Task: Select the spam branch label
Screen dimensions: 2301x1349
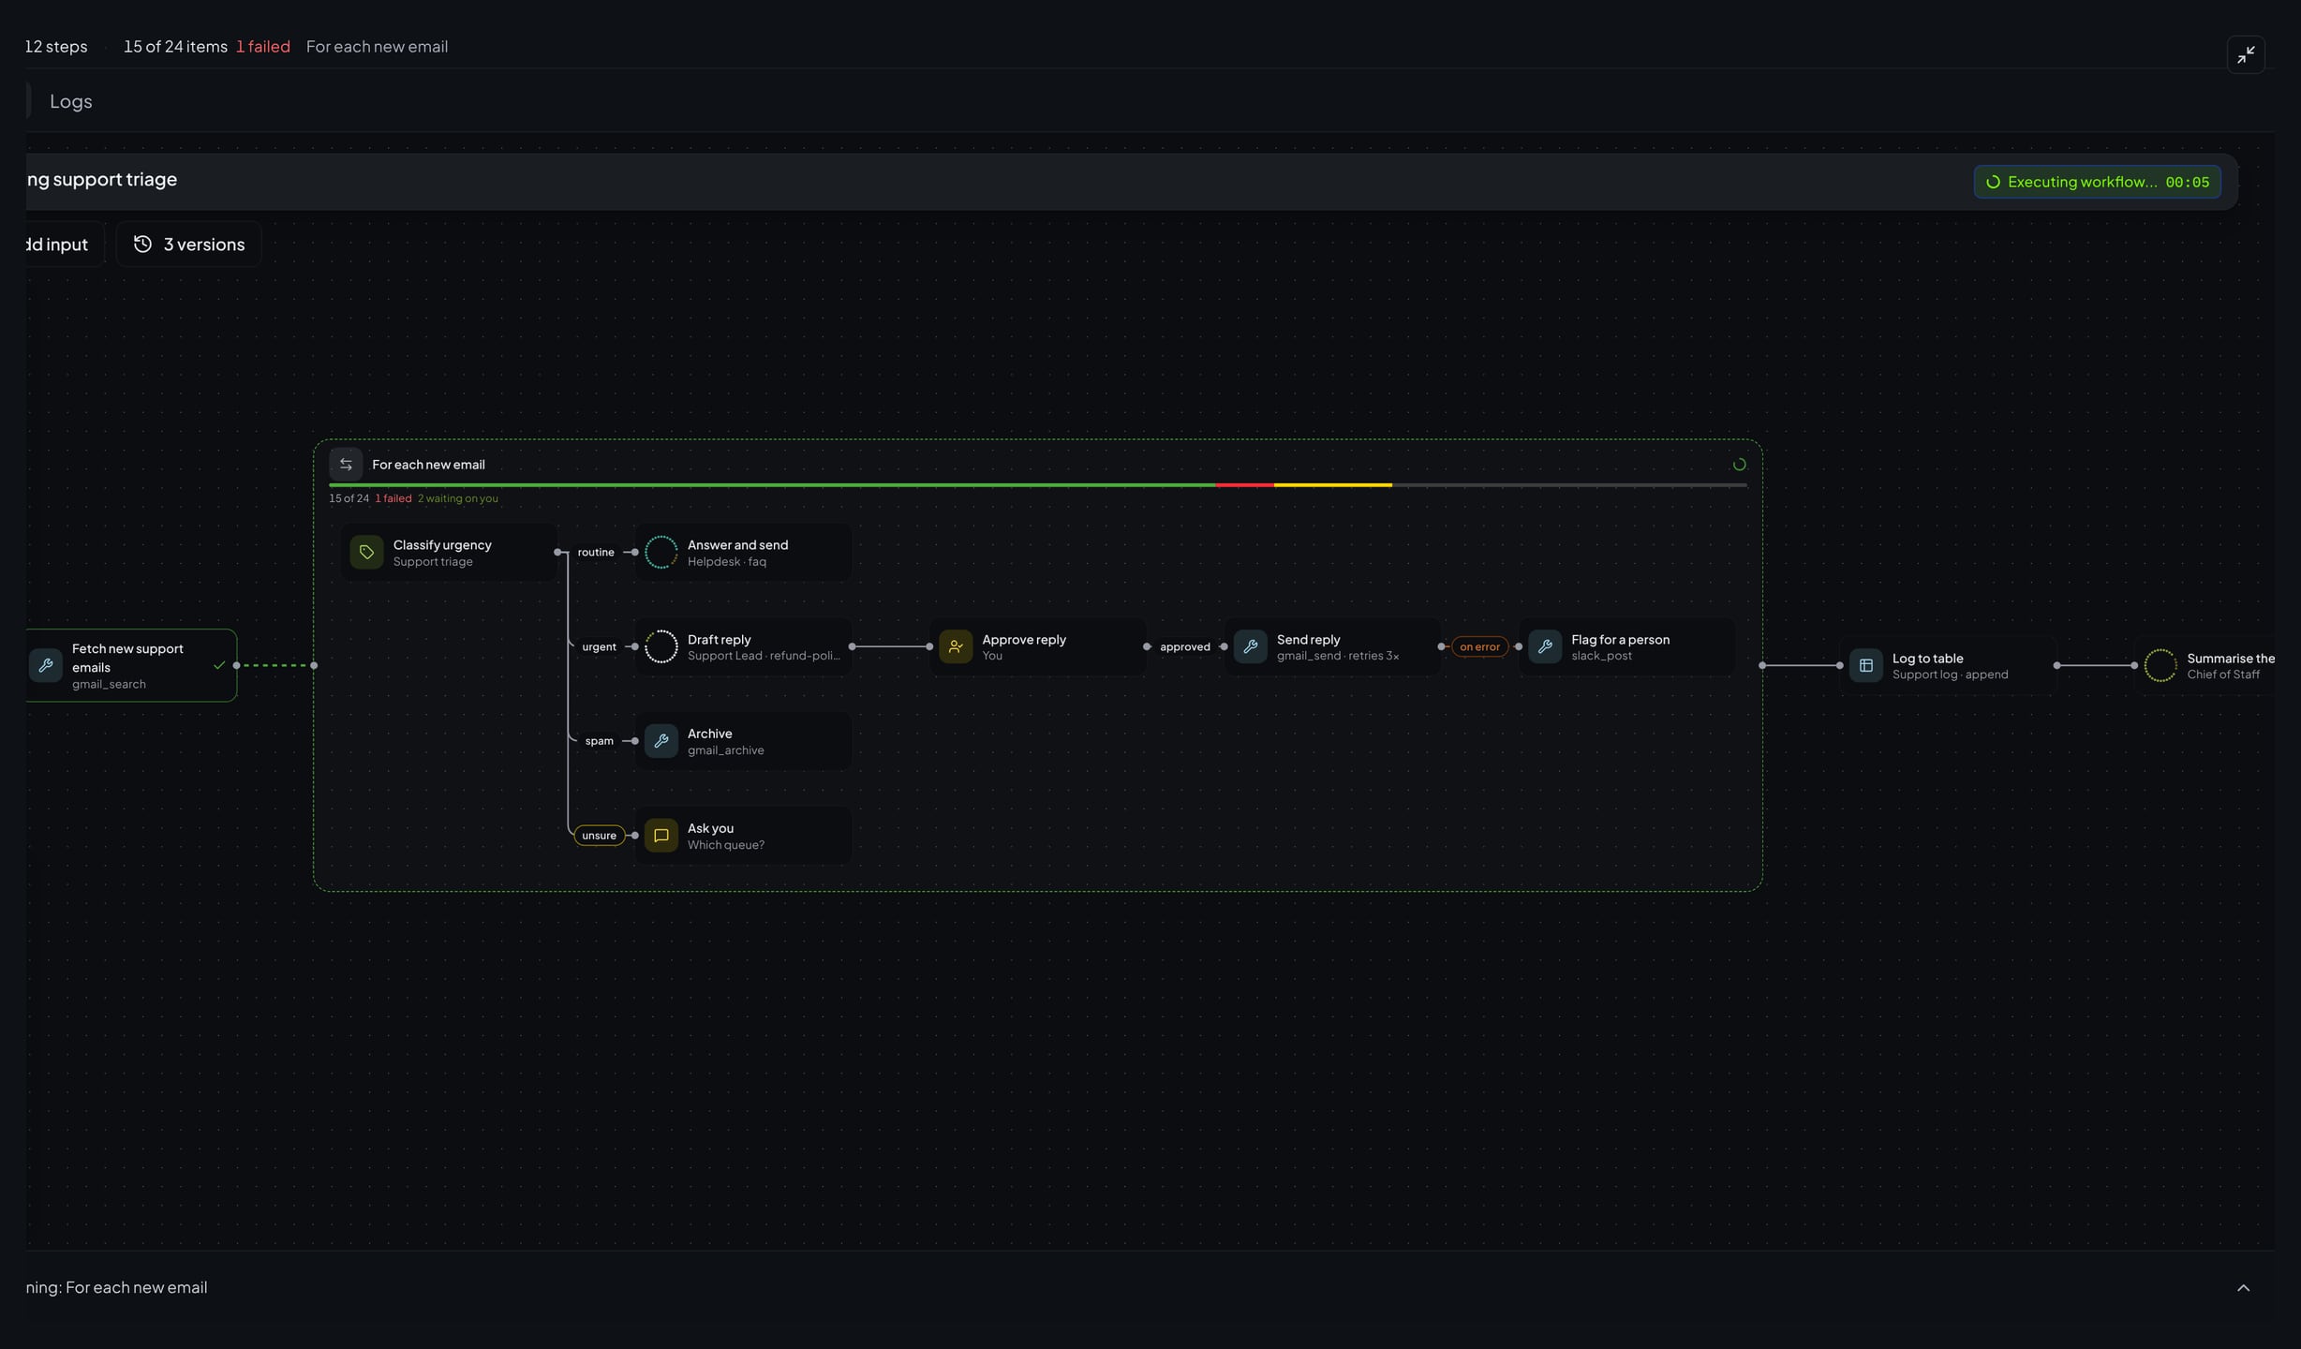Action: pyautogui.click(x=599, y=741)
